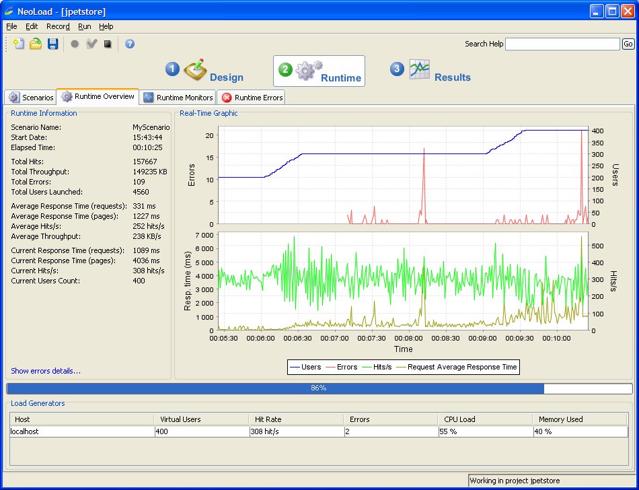Open help via the blue question mark icon
The image size is (639, 490).
pos(130,44)
